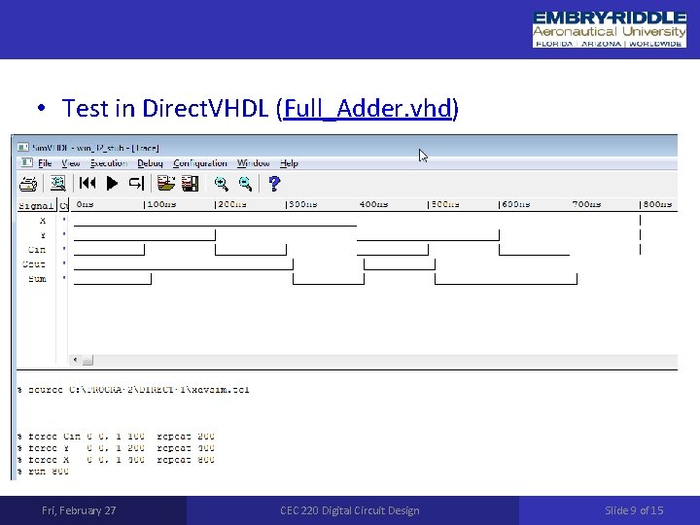This screenshot has width=700, height=525.
Task: Open the File menu
Action: 45,163
